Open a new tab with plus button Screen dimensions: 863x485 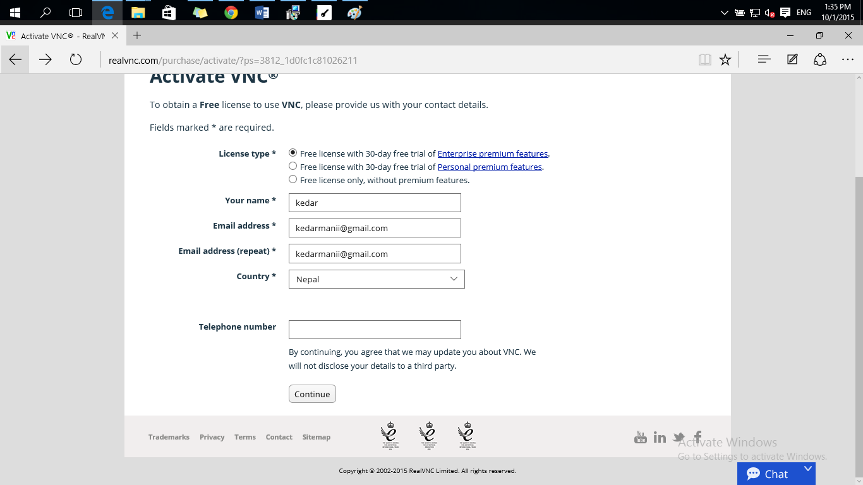(137, 35)
